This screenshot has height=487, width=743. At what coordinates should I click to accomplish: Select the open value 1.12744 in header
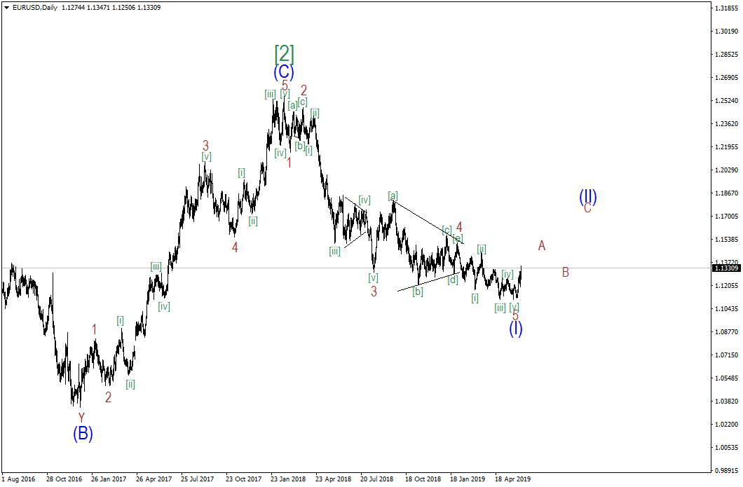pos(72,8)
